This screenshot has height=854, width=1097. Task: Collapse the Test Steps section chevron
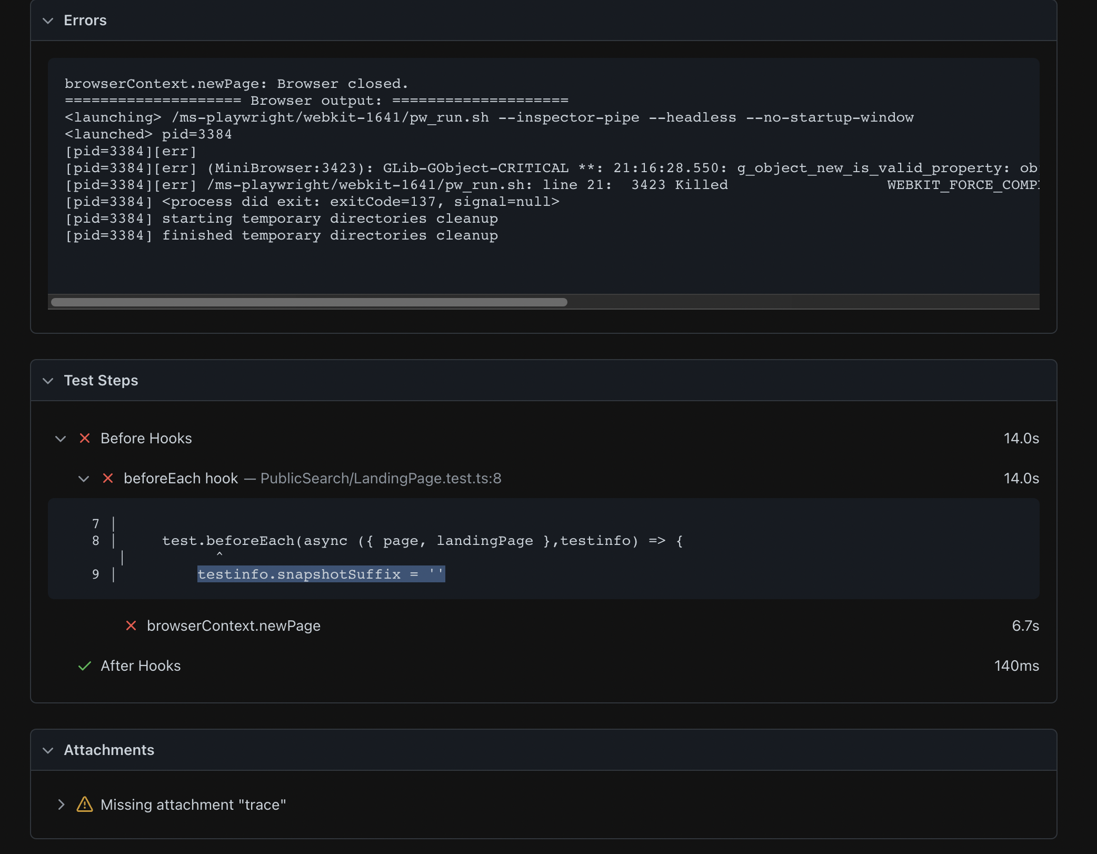(x=48, y=381)
